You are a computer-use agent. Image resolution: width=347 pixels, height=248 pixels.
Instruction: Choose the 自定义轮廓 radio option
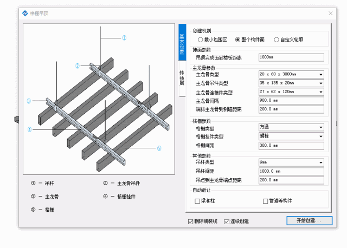pos(277,40)
